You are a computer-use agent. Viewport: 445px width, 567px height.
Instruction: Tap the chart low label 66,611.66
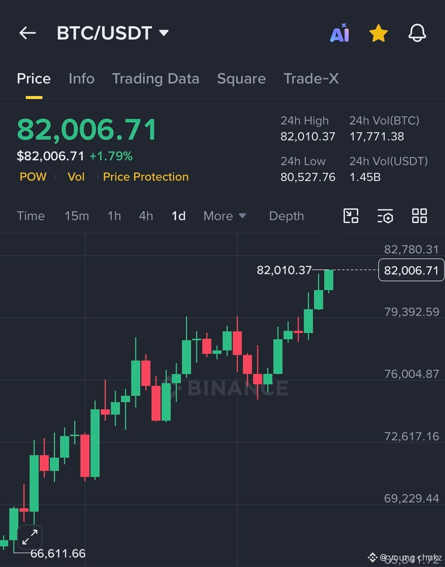coord(58,553)
